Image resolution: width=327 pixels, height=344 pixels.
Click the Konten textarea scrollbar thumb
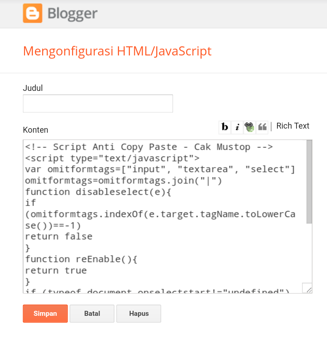[309, 182]
